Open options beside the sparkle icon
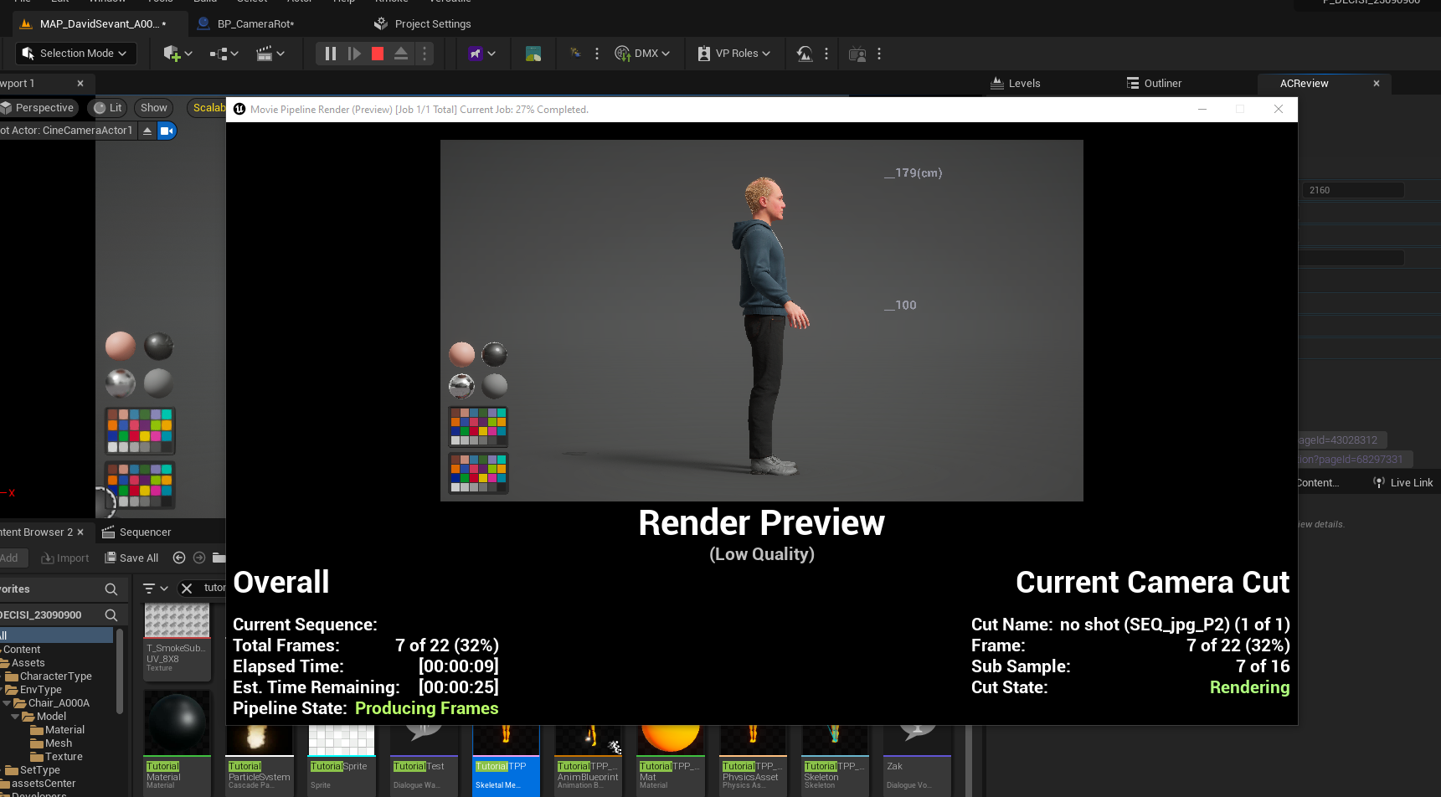The image size is (1441, 797). tap(597, 54)
